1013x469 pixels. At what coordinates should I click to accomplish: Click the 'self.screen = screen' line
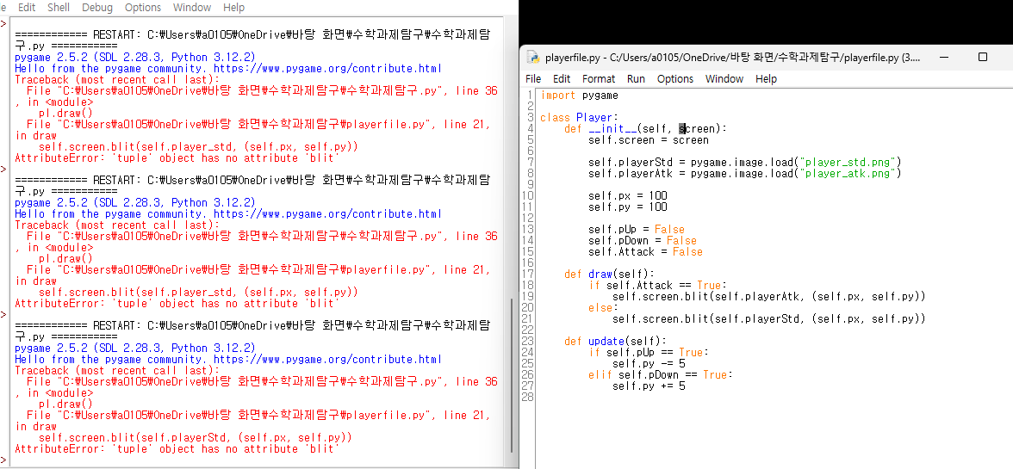pos(649,140)
